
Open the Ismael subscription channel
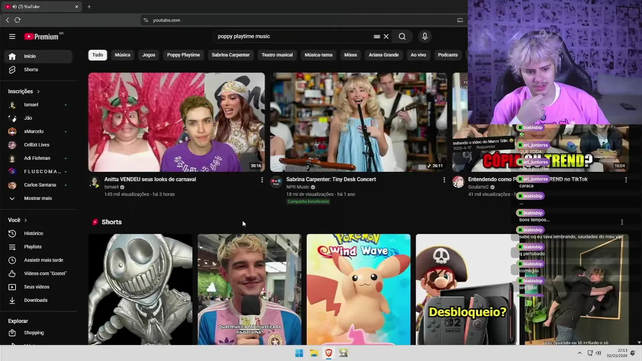coord(38,105)
